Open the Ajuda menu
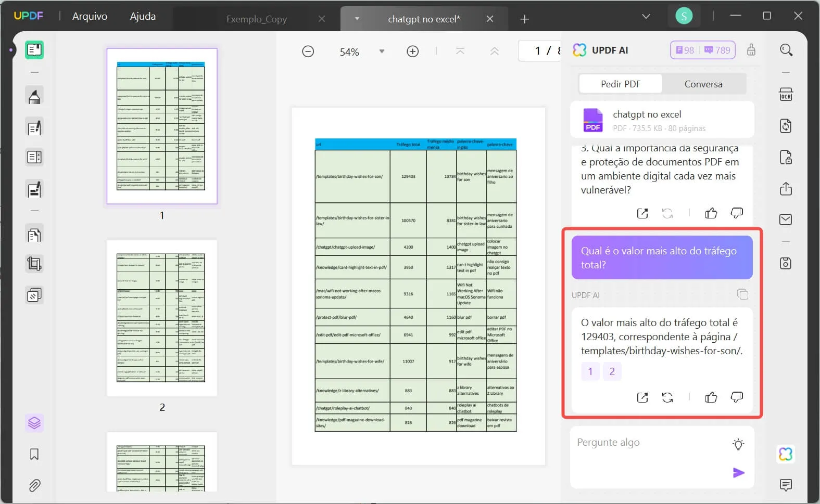The image size is (820, 504). pos(143,16)
